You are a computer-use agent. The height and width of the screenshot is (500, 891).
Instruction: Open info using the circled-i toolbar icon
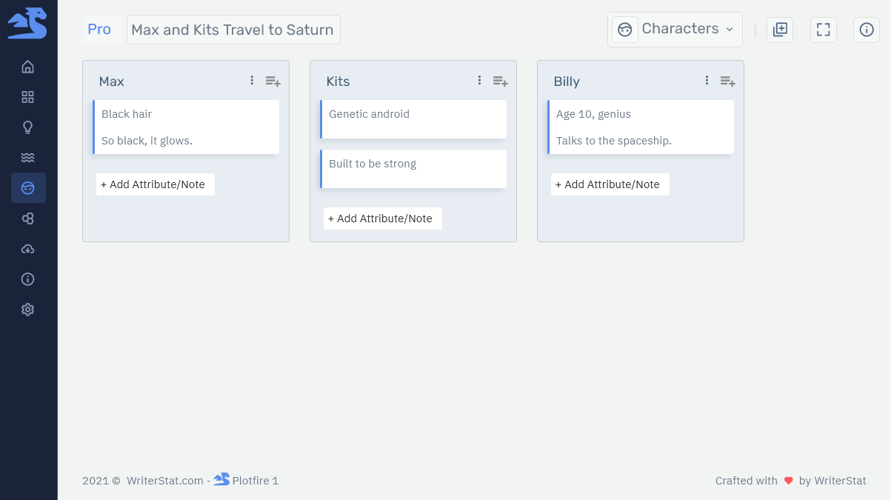867,30
